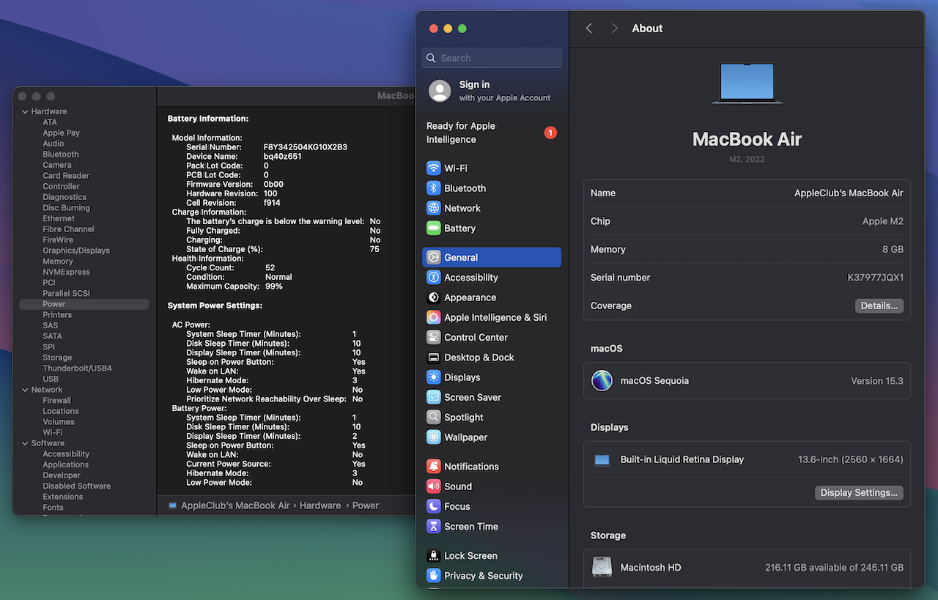Click the Coverage Details… button
The height and width of the screenshot is (600, 938).
pos(879,306)
